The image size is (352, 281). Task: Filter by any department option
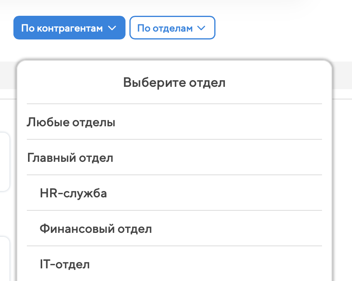click(71, 123)
